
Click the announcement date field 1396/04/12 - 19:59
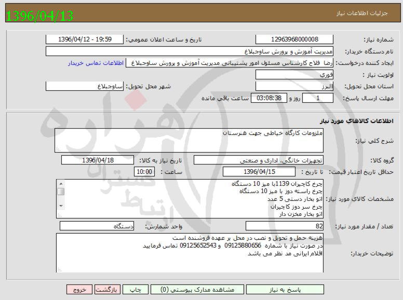tap(85, 39)
